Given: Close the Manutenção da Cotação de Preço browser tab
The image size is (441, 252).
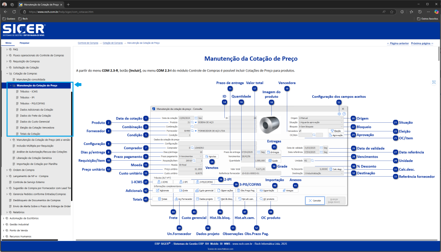Looking at the screenshot, I should tap(62, 4).
